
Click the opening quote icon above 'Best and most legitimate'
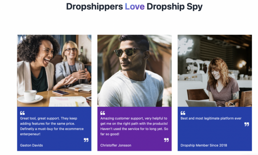click(183, 113)
